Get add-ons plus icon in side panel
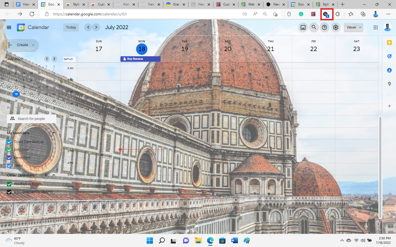This screenshot has width=396, height=247. pyautogui.click(x=389, y=106)
